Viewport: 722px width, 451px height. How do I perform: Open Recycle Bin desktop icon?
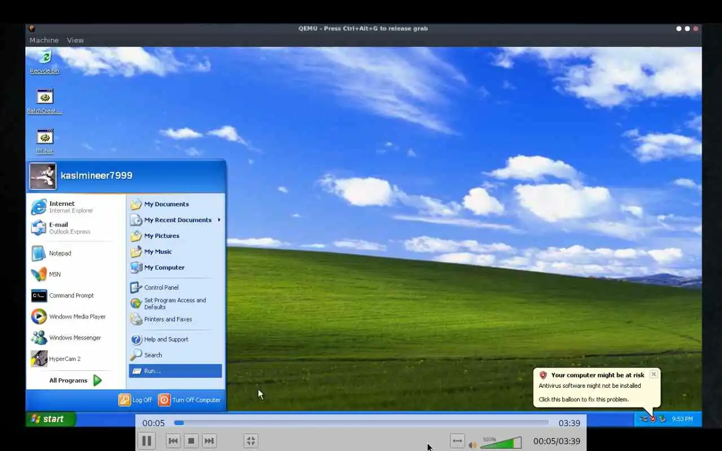[45, 61]
